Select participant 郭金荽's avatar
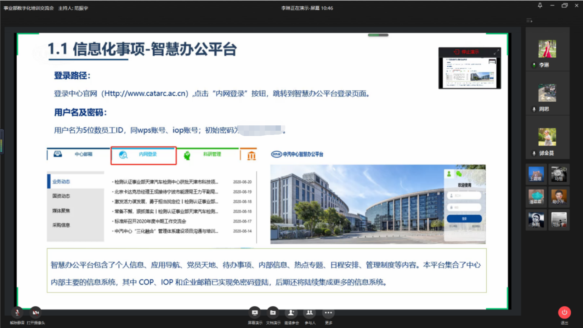Screen dimensions: 583x328 547,137
